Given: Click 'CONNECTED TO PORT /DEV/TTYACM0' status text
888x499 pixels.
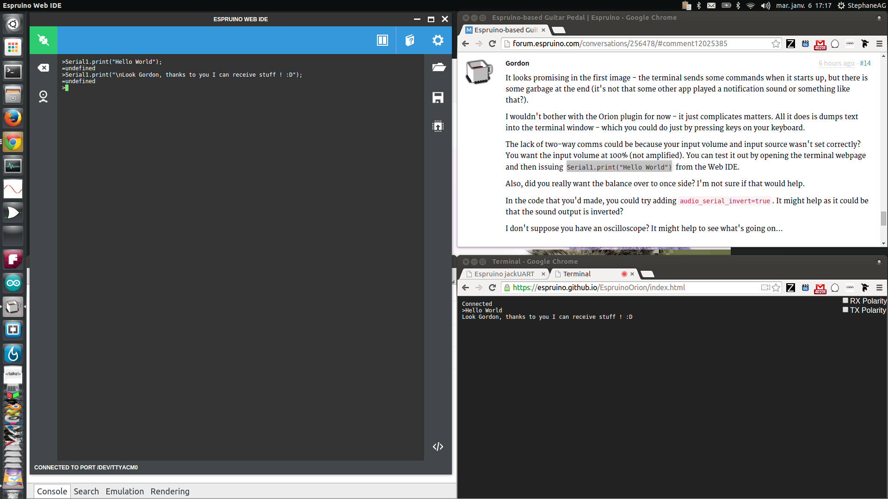Looking at the screenshot, I should [86, 468].
